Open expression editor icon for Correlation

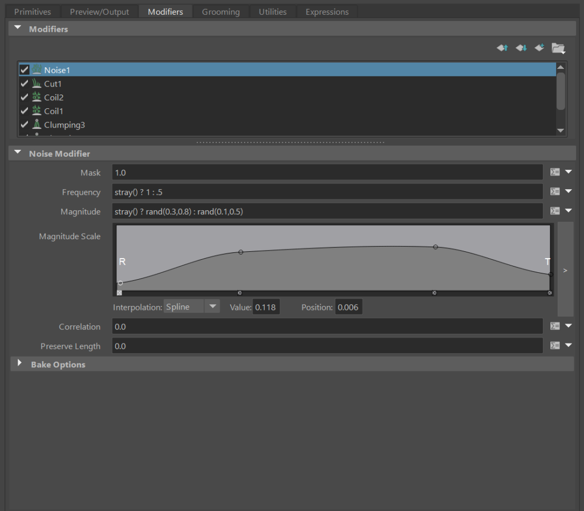[554, 326]
